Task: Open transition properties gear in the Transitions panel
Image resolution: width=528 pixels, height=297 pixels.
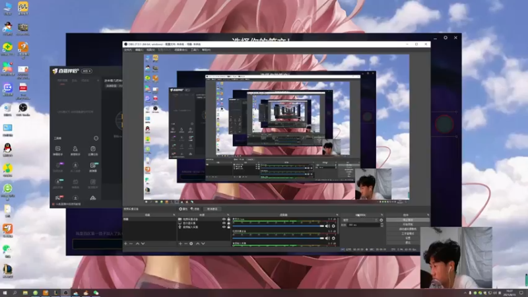Action: point(381,220)
